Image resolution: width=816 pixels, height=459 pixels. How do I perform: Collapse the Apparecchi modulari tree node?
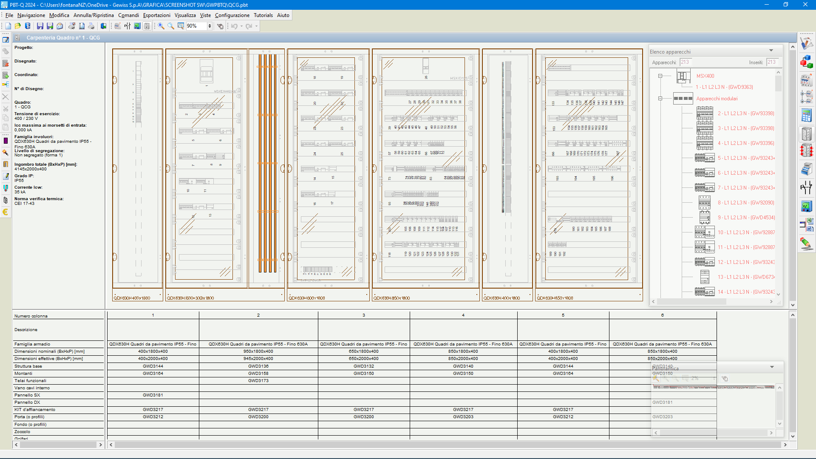(660, 99)
